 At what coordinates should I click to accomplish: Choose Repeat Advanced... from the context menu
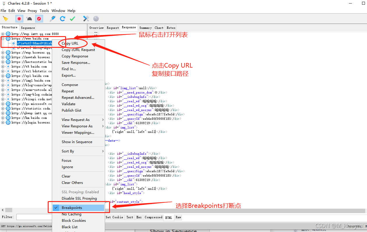tap(78, 98)
